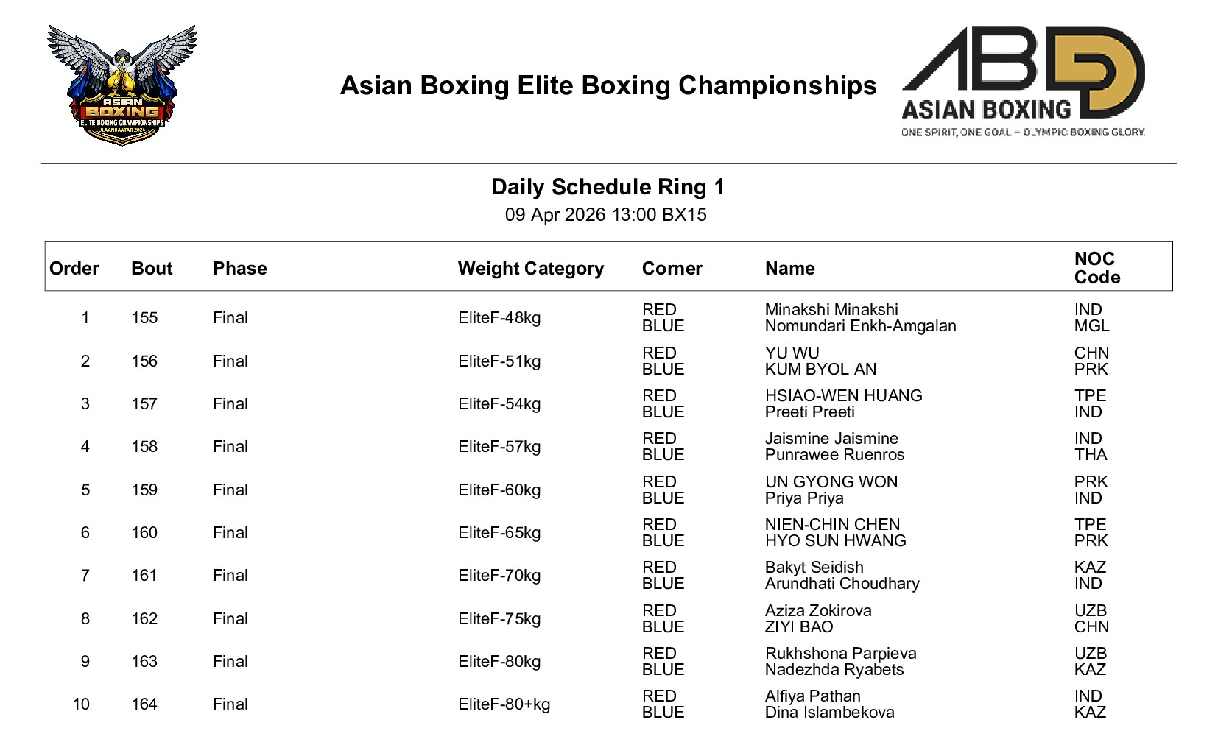Click the NOC Code column header
The width and height of the screenshot is (1218, 731).
pyautogui.click(x=1097, y=268)
